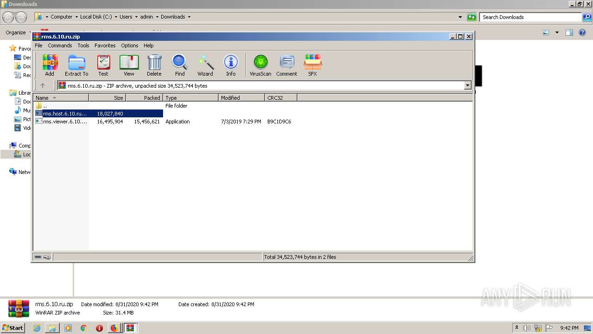Expand dropdown arrow after admin in breadcrumb
The height and width of the screenshot is (334, 593).
pos(157,17)
